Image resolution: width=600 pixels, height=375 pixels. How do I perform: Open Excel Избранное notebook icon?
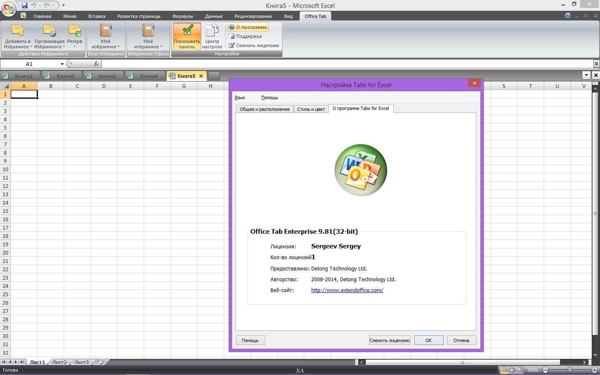[106, 31]
